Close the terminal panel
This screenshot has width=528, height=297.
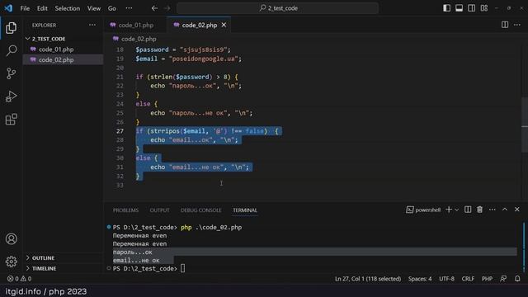(517, 210)
